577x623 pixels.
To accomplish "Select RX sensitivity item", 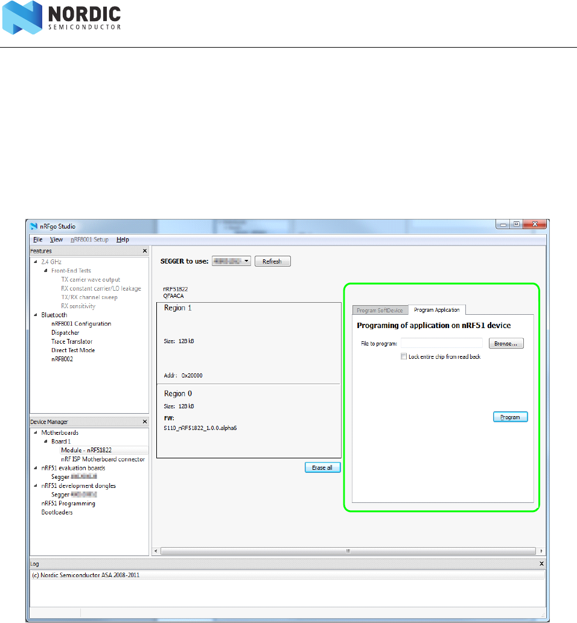I will [x=78, y=306].
